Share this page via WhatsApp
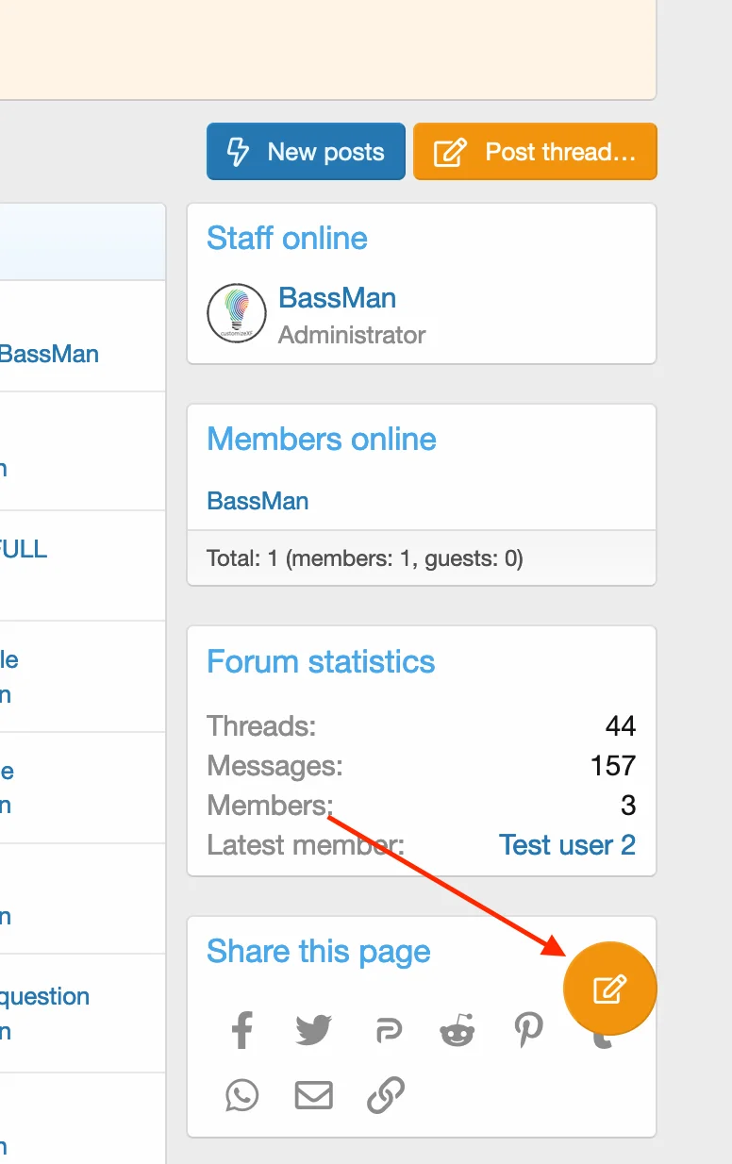The image size is (732, 1164). (242, 1095)
